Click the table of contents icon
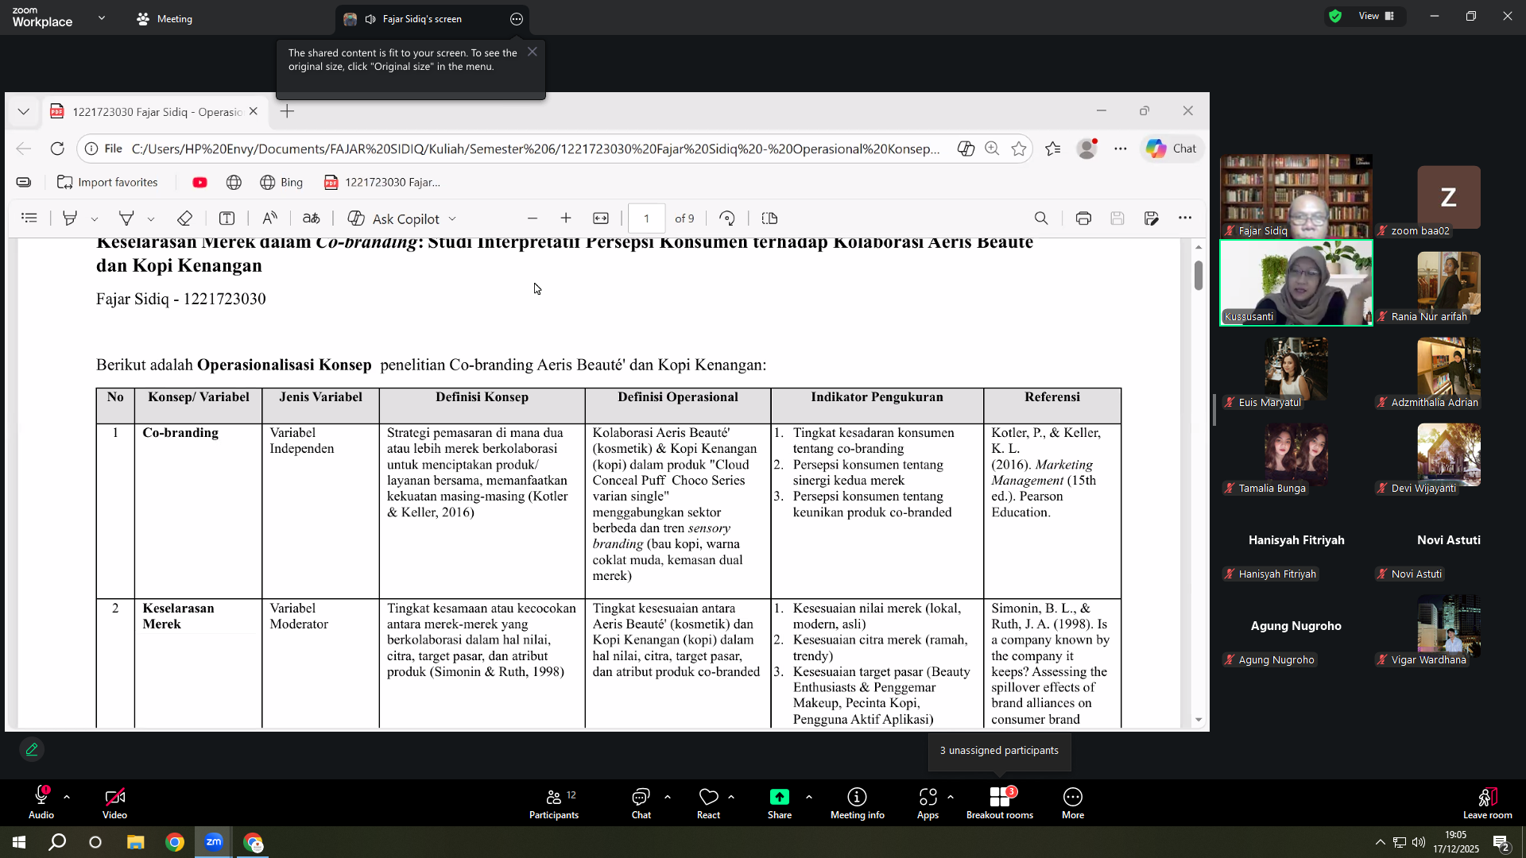 click(x=29, y=218)
